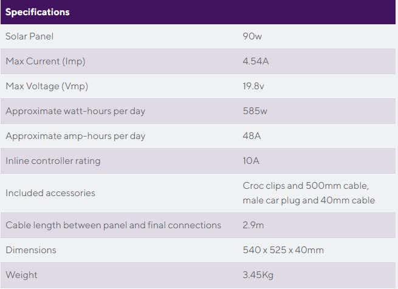The image size is (398, 289).
Task: Click the Inline controller rating label
Action: (53, 161)
